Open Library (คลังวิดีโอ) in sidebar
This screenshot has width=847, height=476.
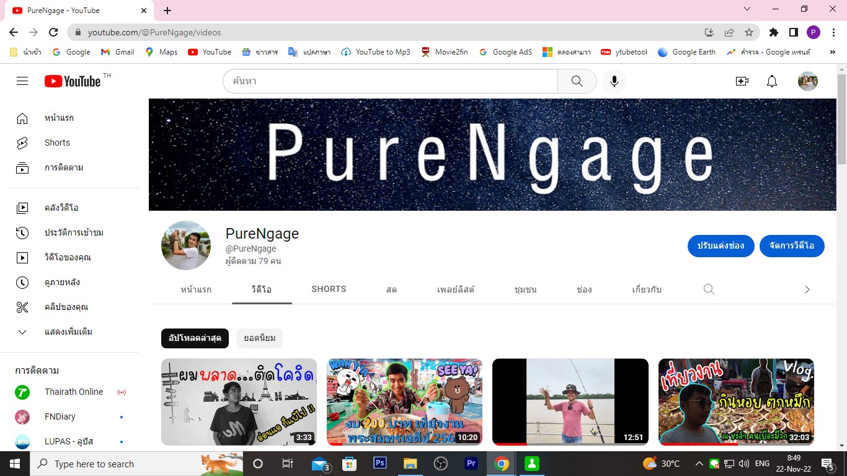click(73, 208)
